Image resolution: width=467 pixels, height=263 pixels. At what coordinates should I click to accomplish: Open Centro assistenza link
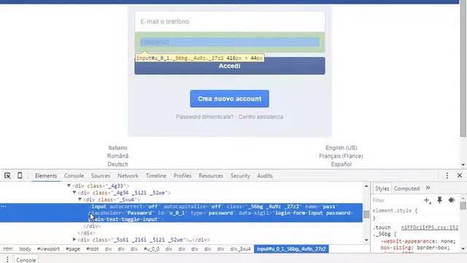260,117
